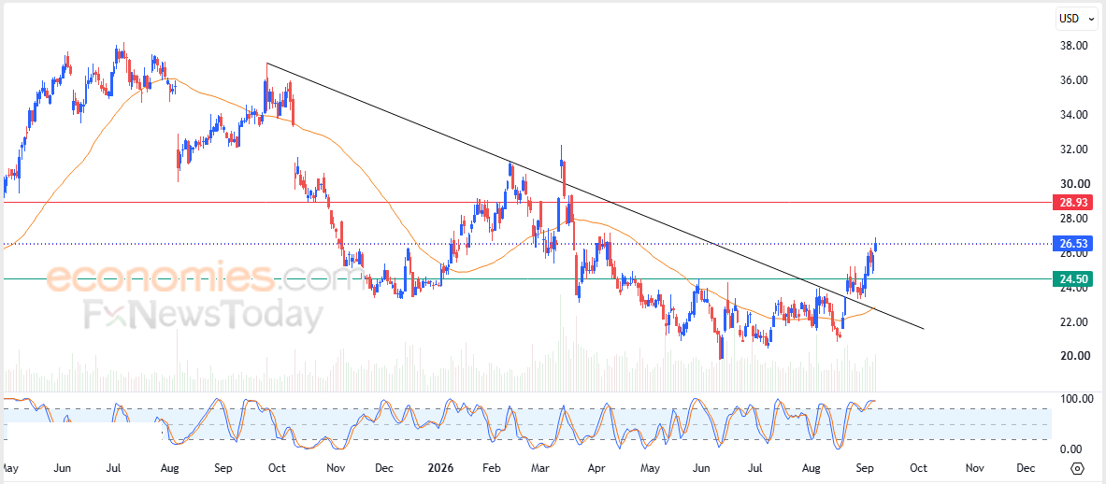1106x484 pixels.
Task: Click the Sep label right of 2026
Action: 863,468
